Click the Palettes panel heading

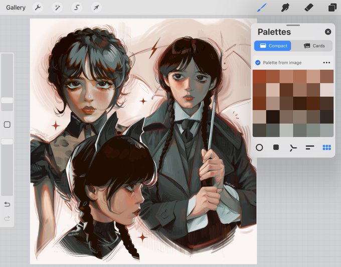pyautogui.click(x=274, y=32)
